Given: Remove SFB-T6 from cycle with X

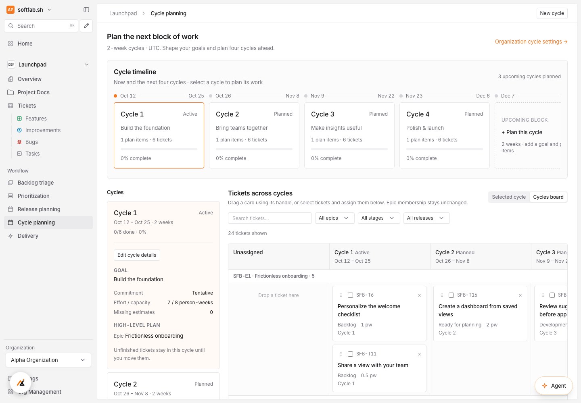Looking at the screenshot, I should tap(420, 295).
